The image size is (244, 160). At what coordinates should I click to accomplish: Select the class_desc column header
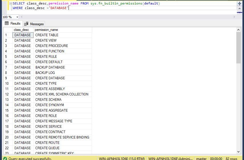(23, 30)
